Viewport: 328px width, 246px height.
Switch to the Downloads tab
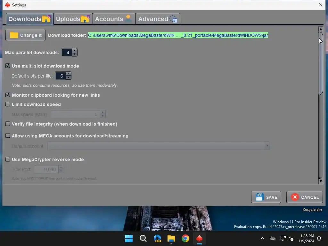[29, 19]
